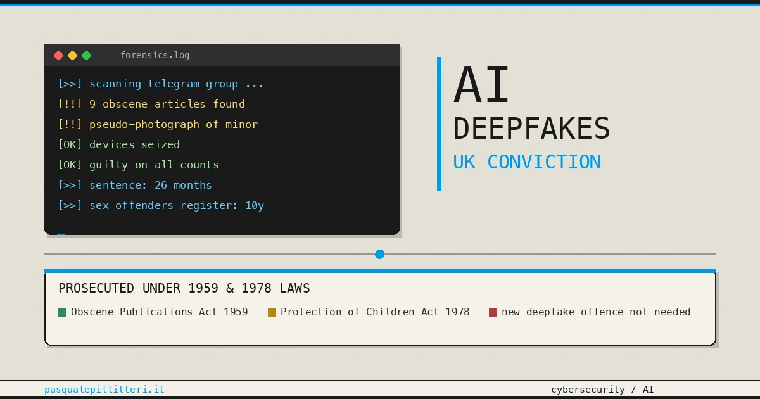The image size is (760, 399).
Task: Click 'new deepfake offence not needed' label
Action: point(596,312)
